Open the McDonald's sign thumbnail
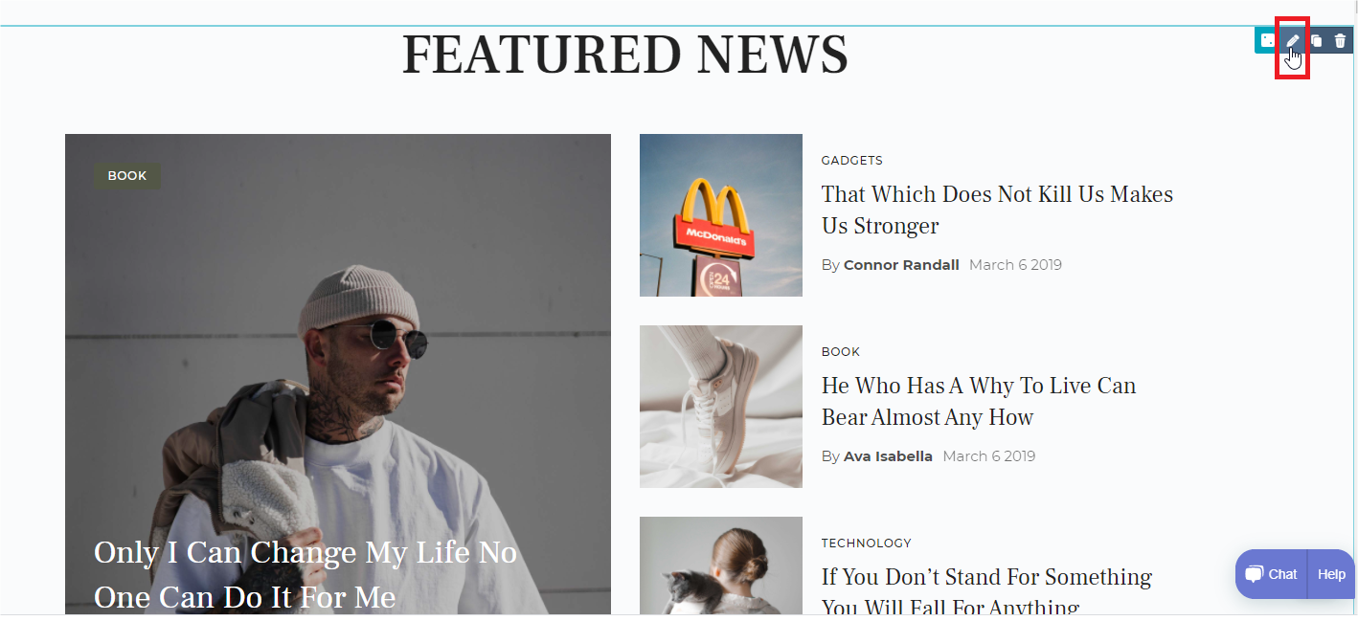Screen dimensions: 1358x621 click(x=721, y=215)
